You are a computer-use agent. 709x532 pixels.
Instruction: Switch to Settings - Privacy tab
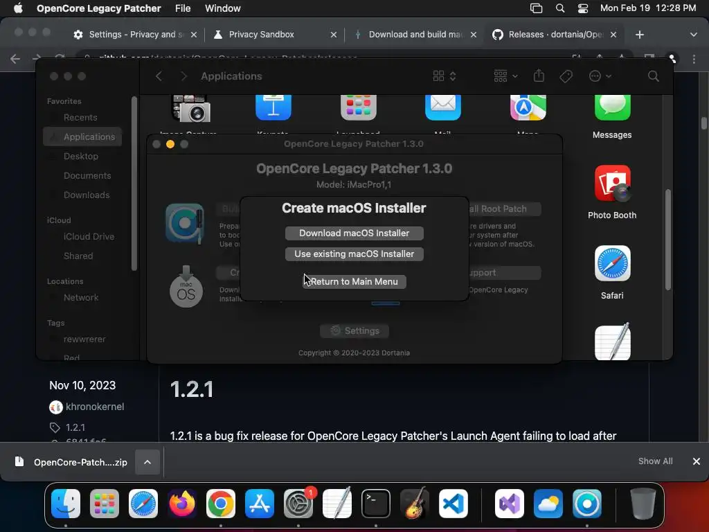pos(135,35)
